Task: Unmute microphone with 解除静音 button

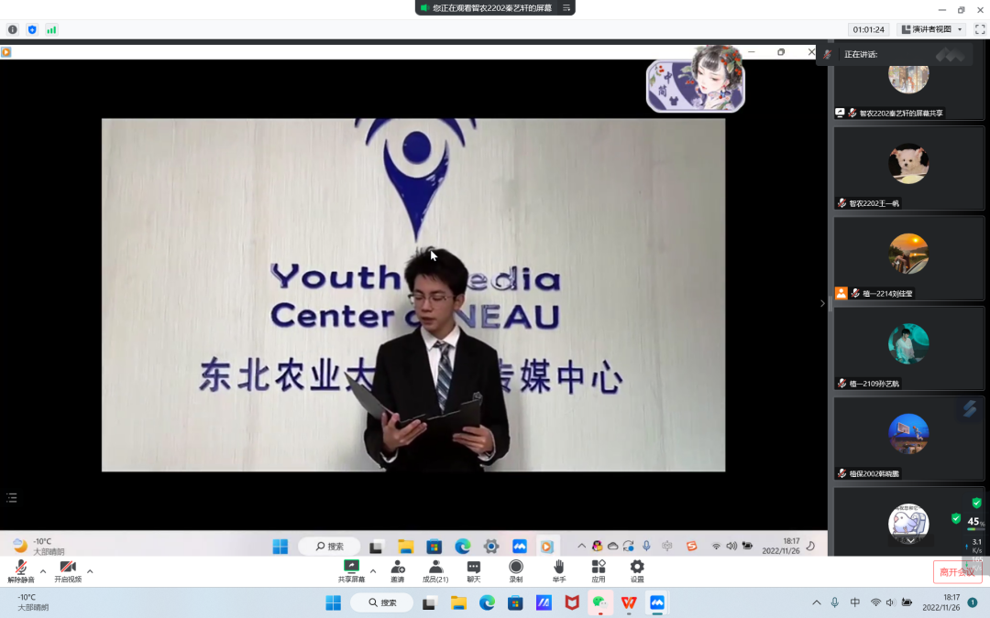Action: pyautogui.click(x=21, y=570)
